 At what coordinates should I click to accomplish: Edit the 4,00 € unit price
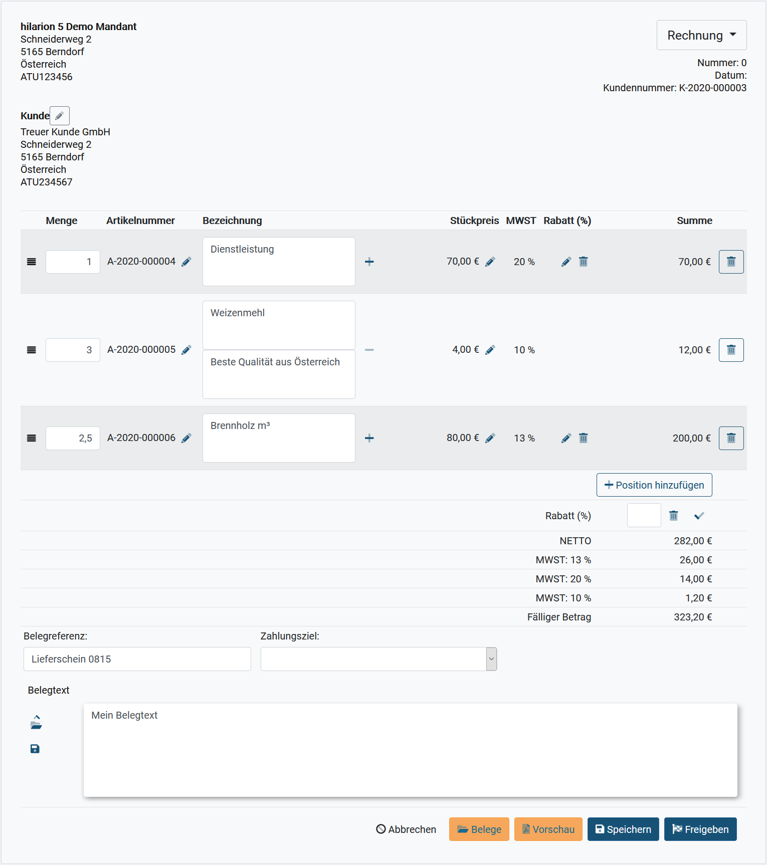tap(490, 350)
